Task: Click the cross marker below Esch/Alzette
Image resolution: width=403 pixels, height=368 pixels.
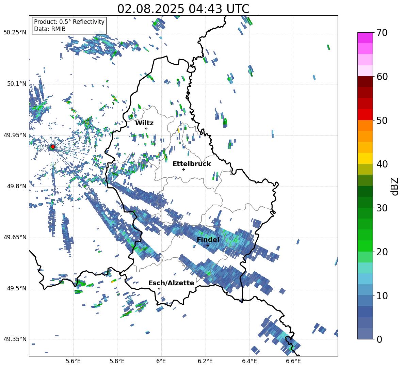Action: point(159,289)
